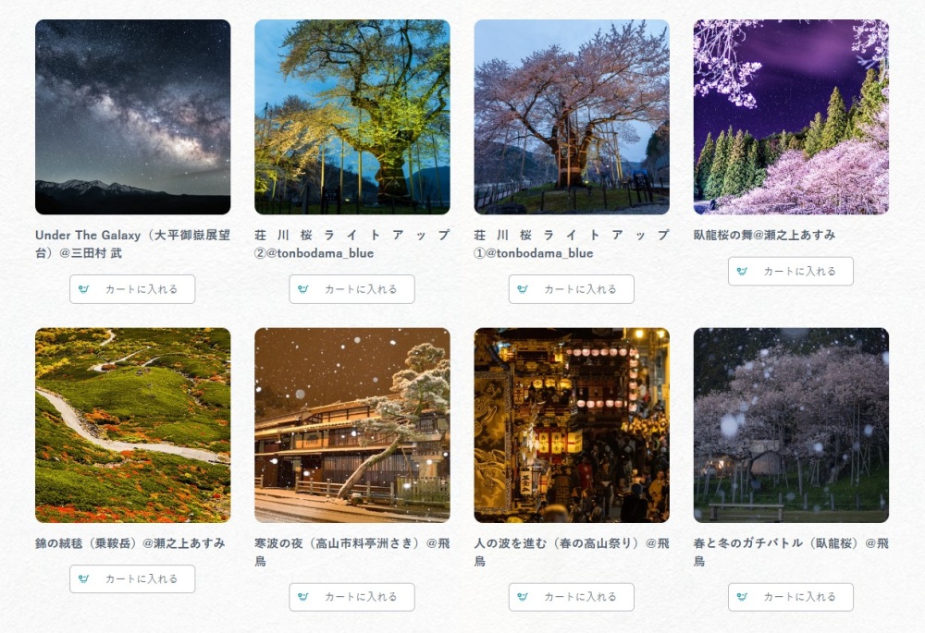
Task: Click cart icon under 荘川桜ライトアップ① photo
Action: point(523,289)
